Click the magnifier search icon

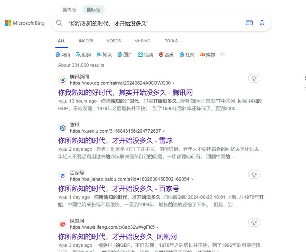coord(59,23)
